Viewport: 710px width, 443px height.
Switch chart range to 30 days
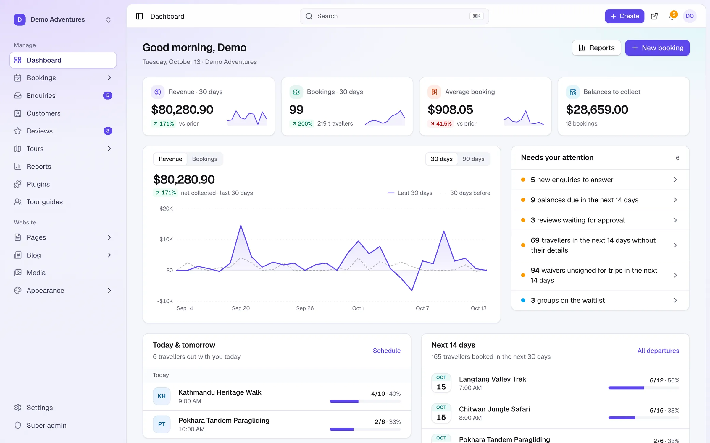(x=441, y=159)
